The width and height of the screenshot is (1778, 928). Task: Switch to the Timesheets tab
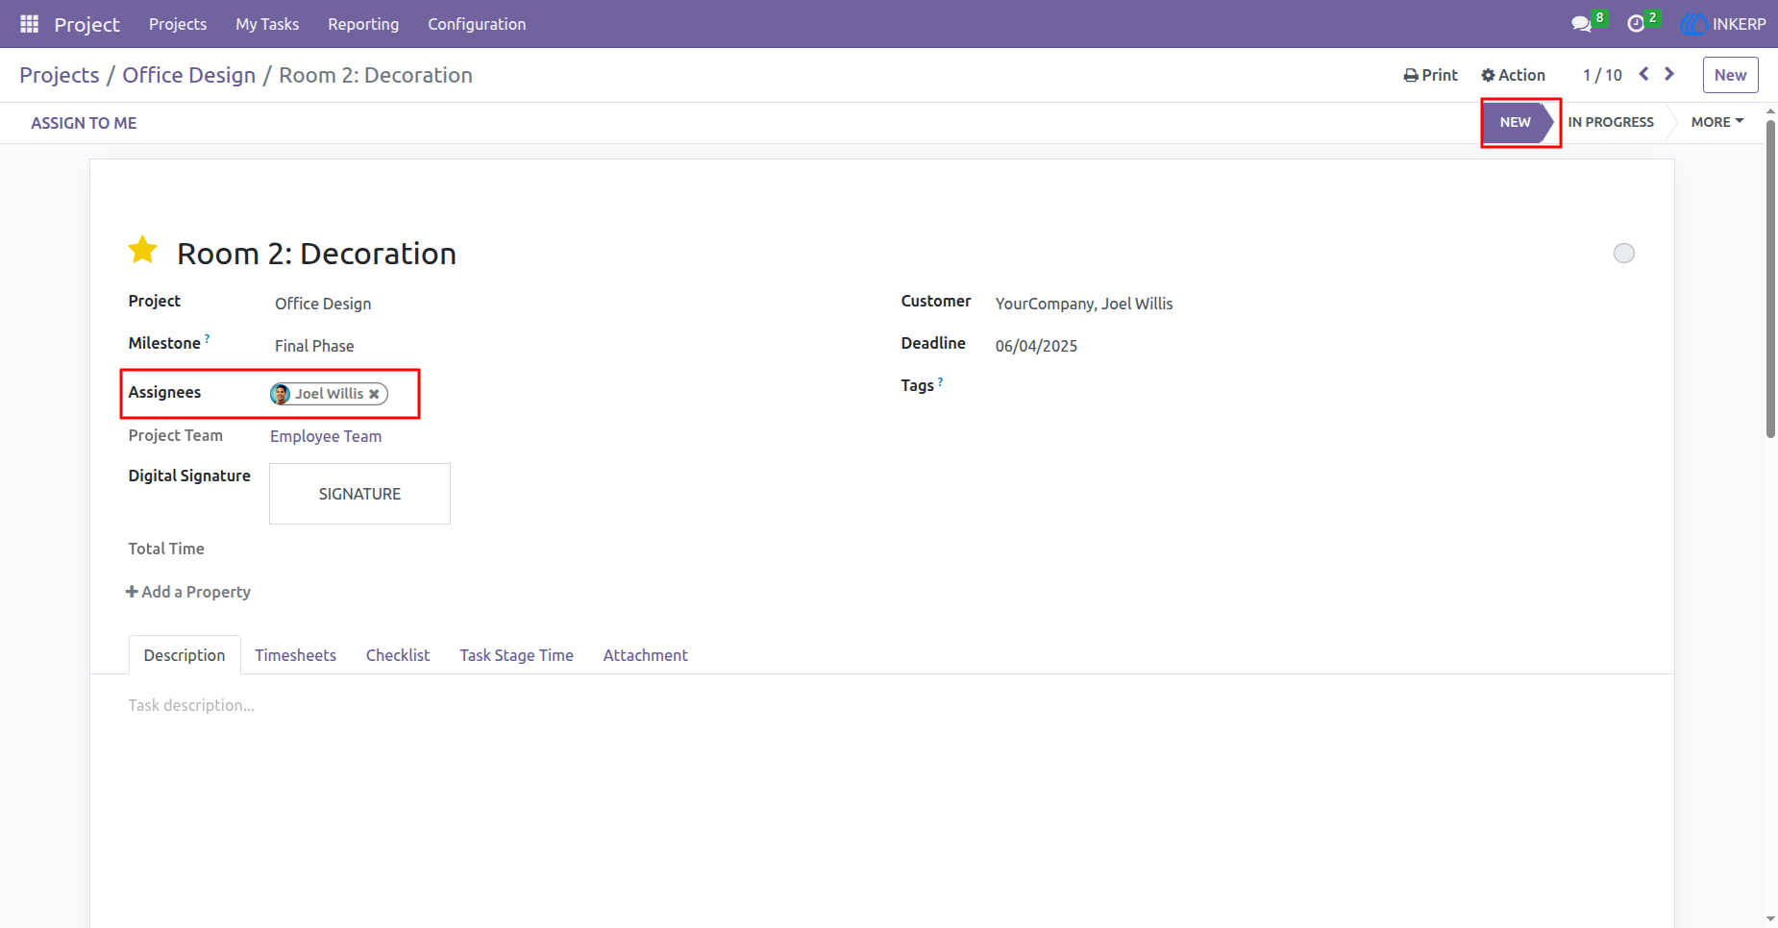click(x=295, y=655)
